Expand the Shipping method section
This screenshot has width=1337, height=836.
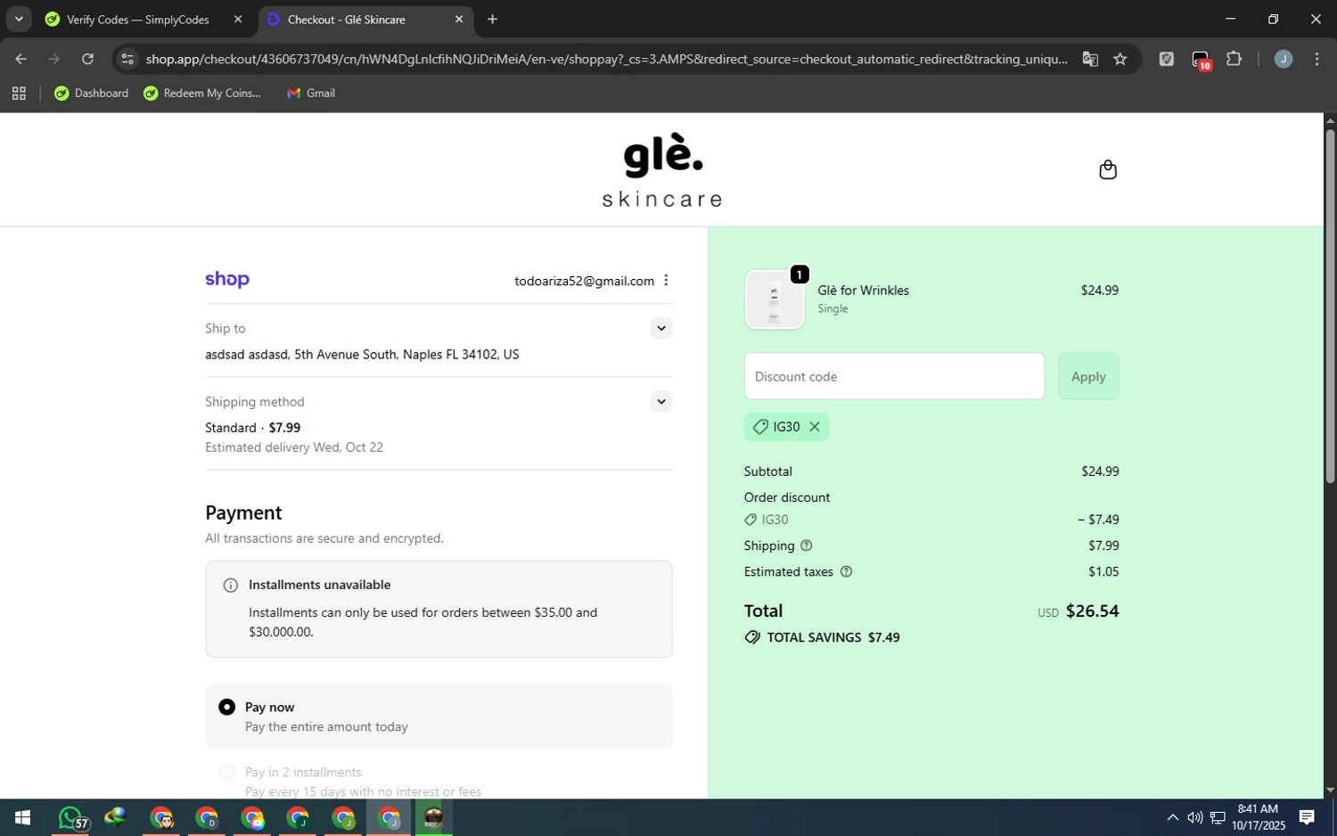pos(660,401)
